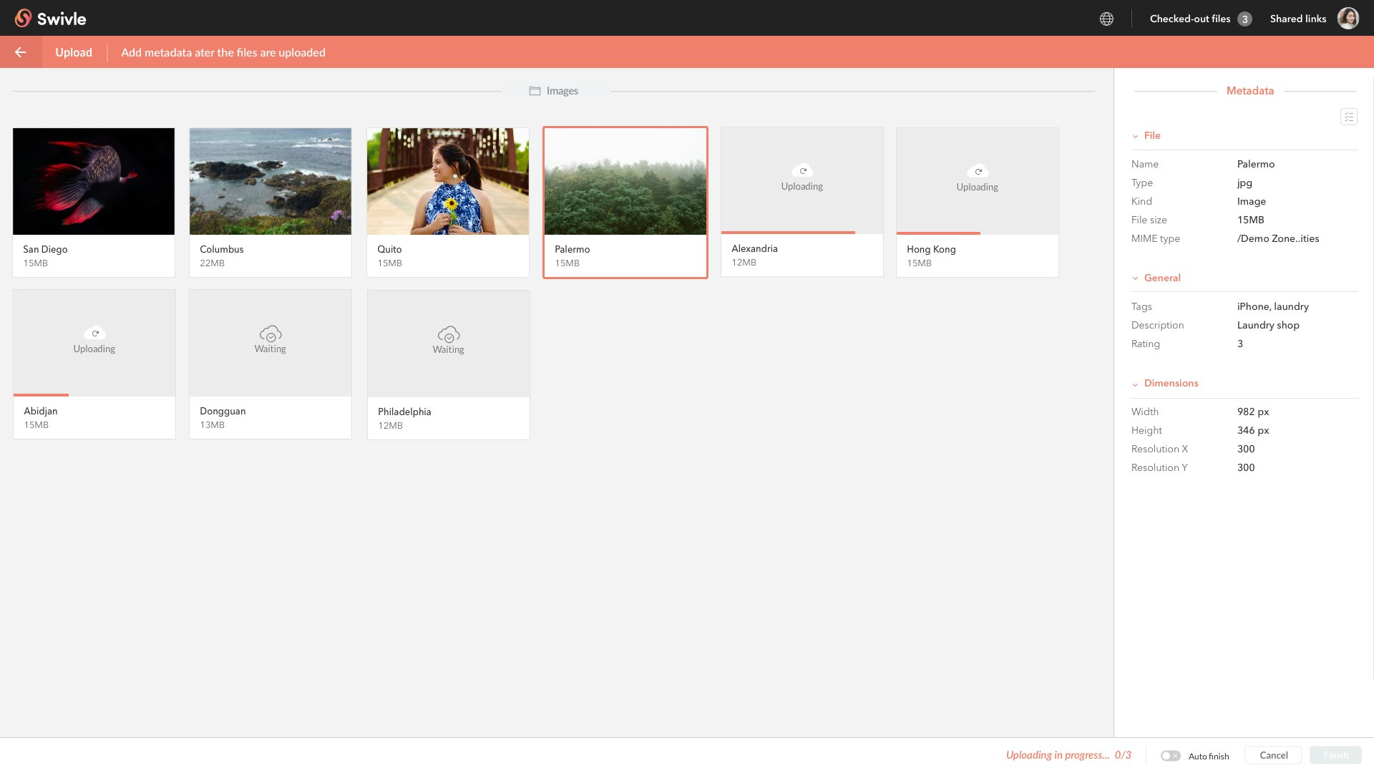Click the Images folder icon
Screen dimensions: 1374x773
click(535, 91)
